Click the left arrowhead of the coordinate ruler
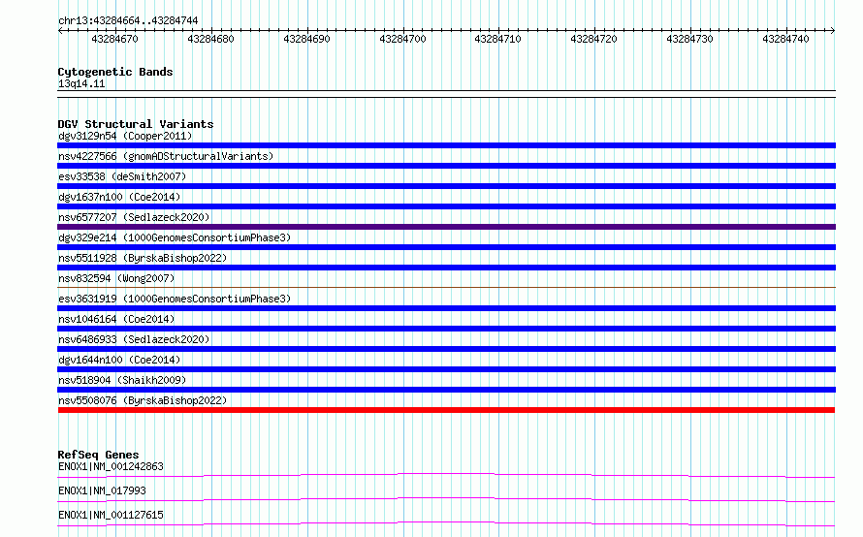The image size is (863, 537). point(60,31)
